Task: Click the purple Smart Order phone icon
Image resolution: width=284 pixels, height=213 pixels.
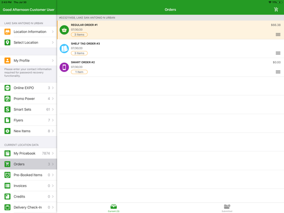Action: pyautogui.click(x=64, y=67)
